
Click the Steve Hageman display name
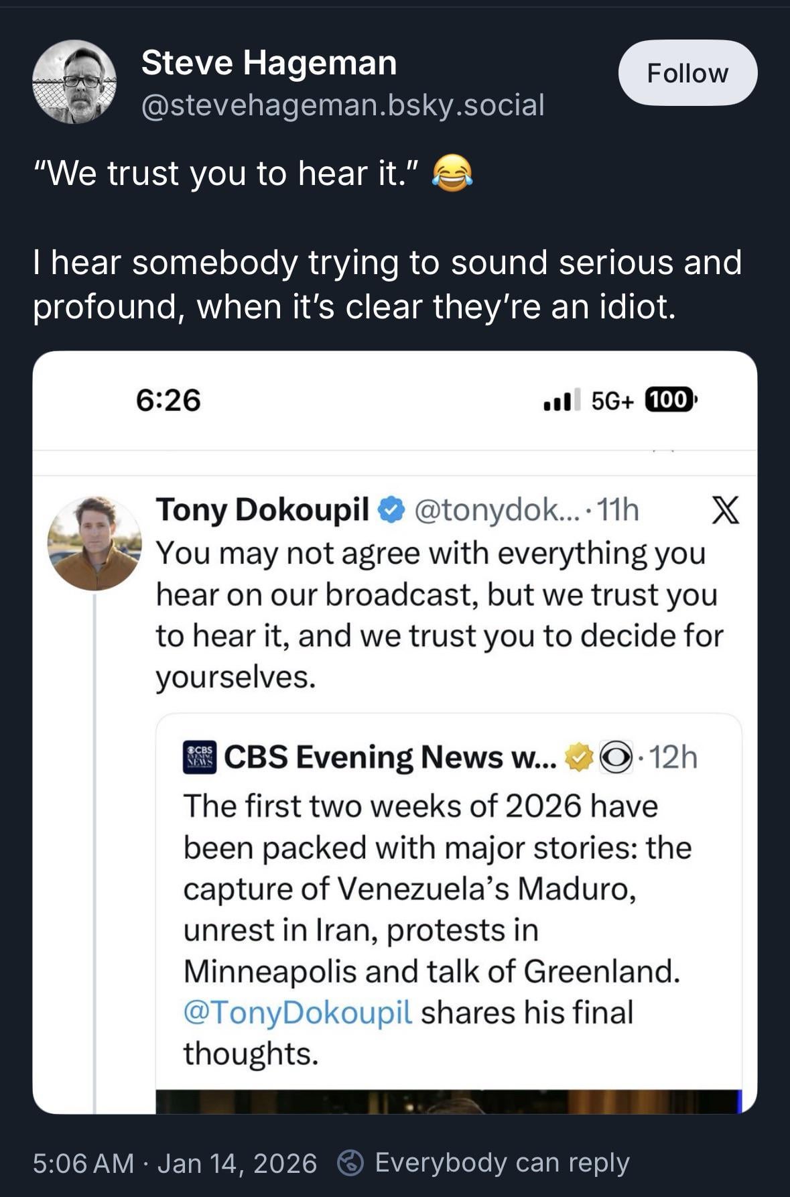269,63
